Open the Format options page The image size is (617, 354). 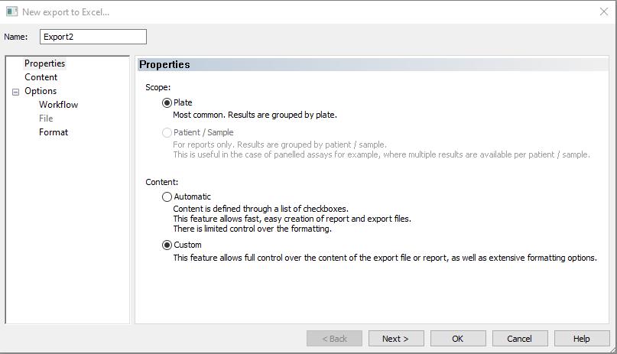pos(54,132)
